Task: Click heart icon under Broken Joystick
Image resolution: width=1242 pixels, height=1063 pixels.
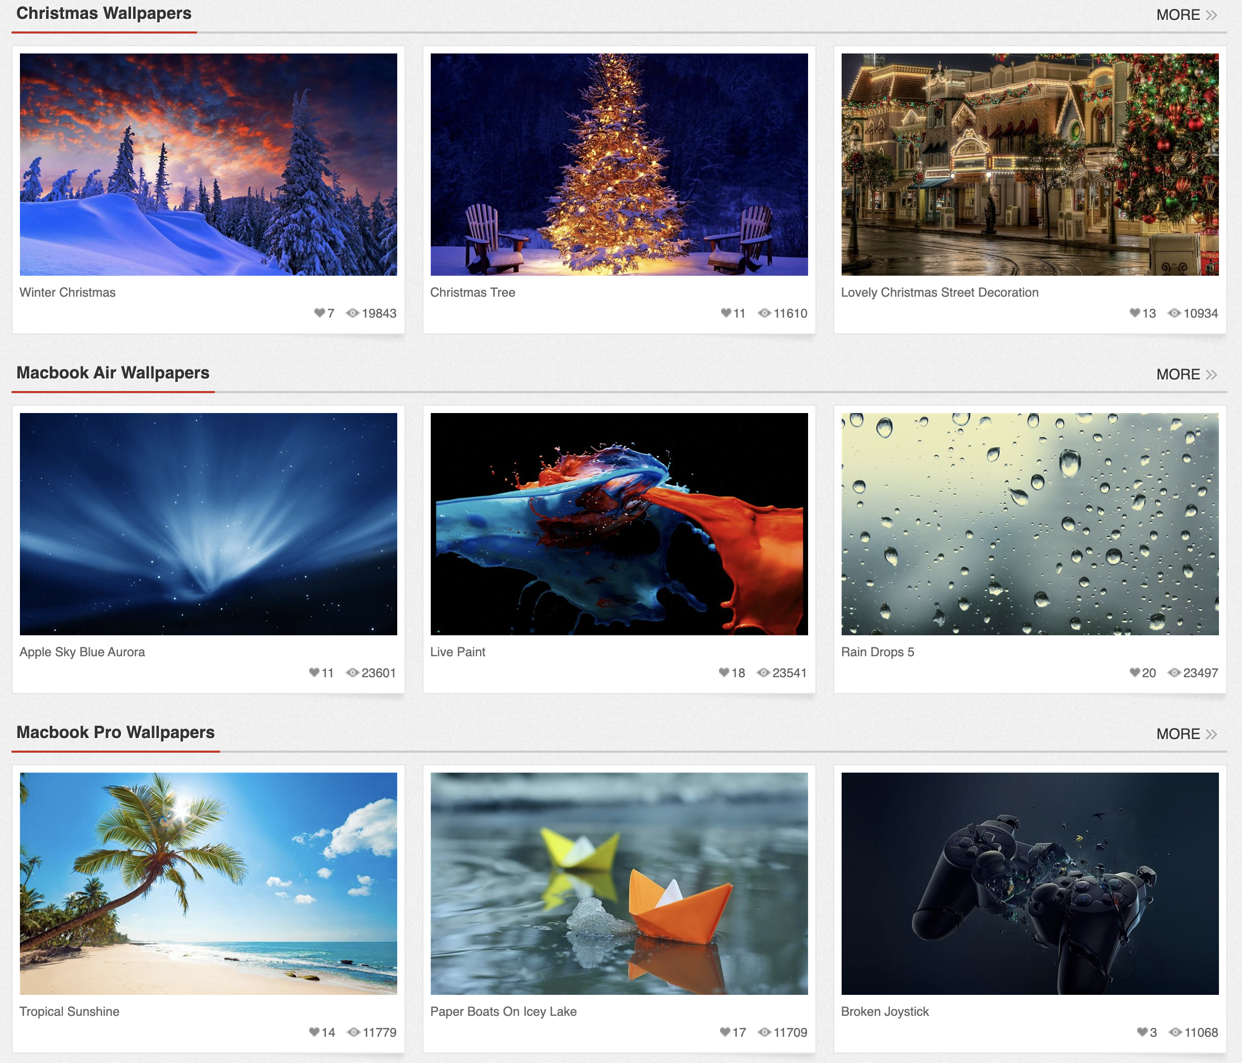Action: click(1142, 1032)
